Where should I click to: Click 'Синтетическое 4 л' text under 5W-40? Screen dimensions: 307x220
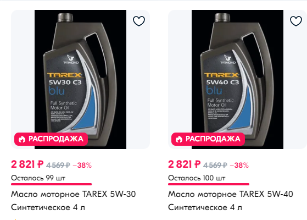tap(205, 207)
